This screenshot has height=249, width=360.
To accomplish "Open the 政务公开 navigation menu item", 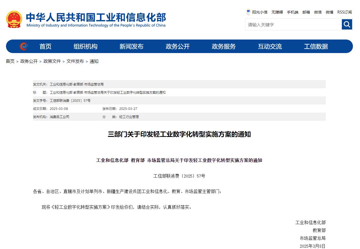I will [178, 46].
